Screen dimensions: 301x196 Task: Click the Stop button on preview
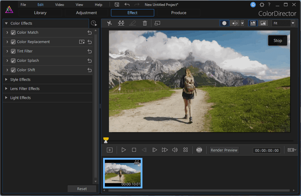[x=278, y=40]
